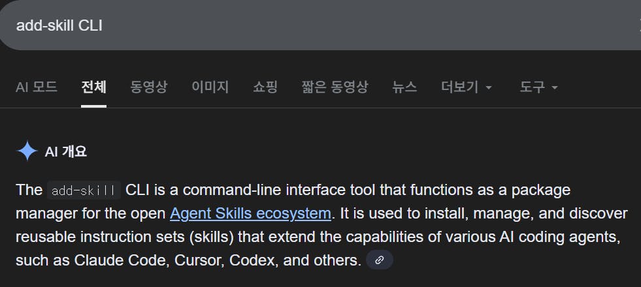
Task: Click the text 'Claude Code, Cursor, Codex'
Action: point(175,260)
